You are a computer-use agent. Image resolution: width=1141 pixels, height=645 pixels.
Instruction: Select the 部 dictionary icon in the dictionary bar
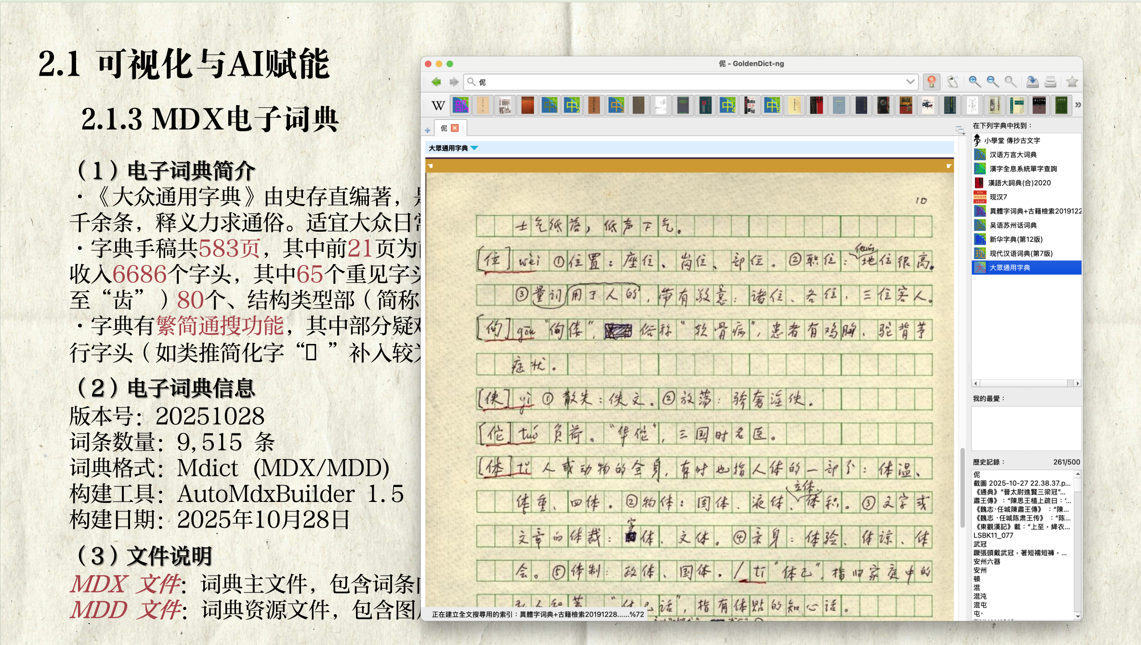pyautogui.click(x=461, y=105)
